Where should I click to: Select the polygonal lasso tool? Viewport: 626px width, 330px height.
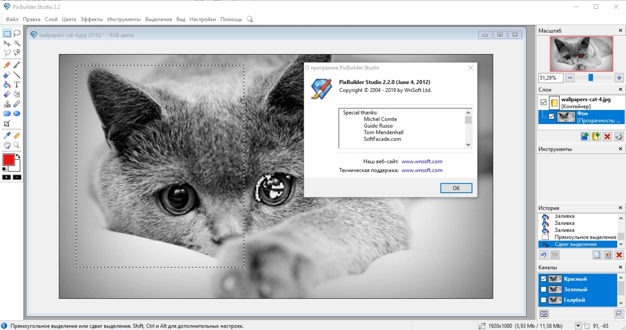coord(7,53)
